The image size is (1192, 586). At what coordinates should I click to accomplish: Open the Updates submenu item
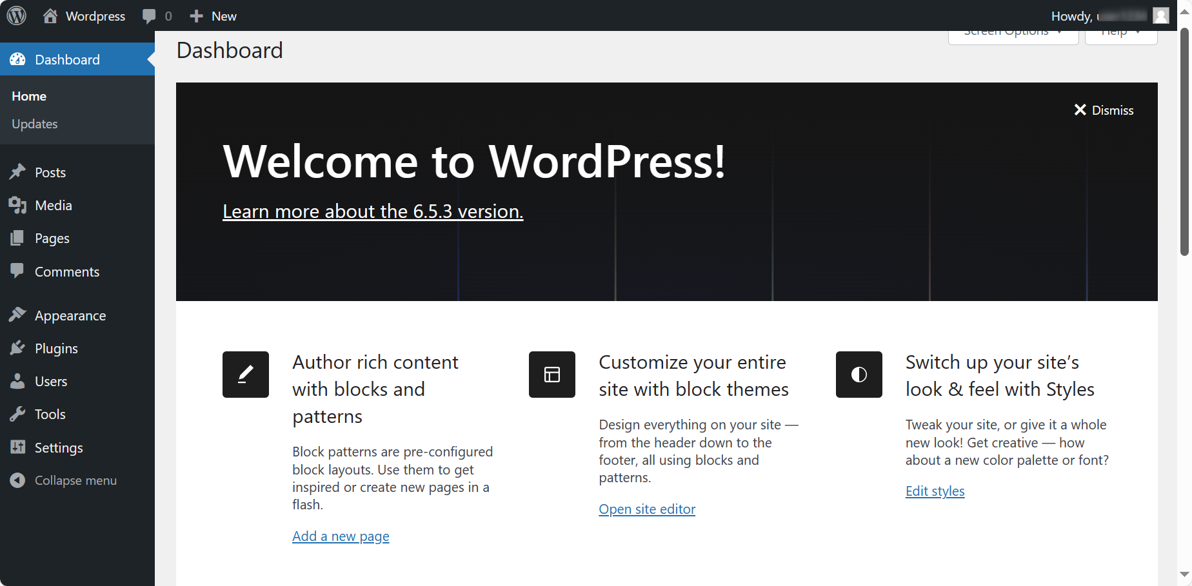coord(35,124)
